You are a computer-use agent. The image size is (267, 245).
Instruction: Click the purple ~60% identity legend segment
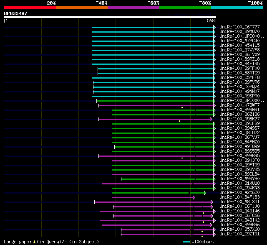(133, 8)
